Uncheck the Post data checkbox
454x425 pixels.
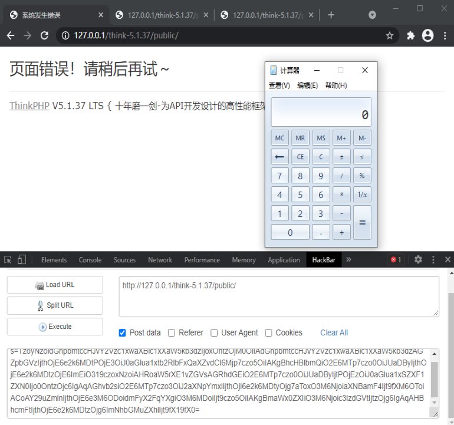pos(122,333)
